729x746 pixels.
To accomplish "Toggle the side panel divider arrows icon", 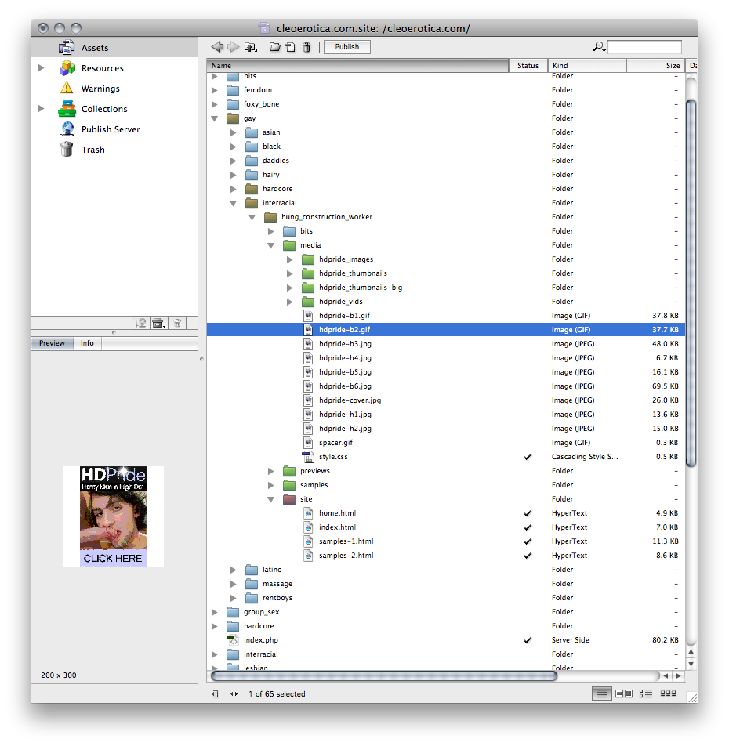I will point(234,693).
